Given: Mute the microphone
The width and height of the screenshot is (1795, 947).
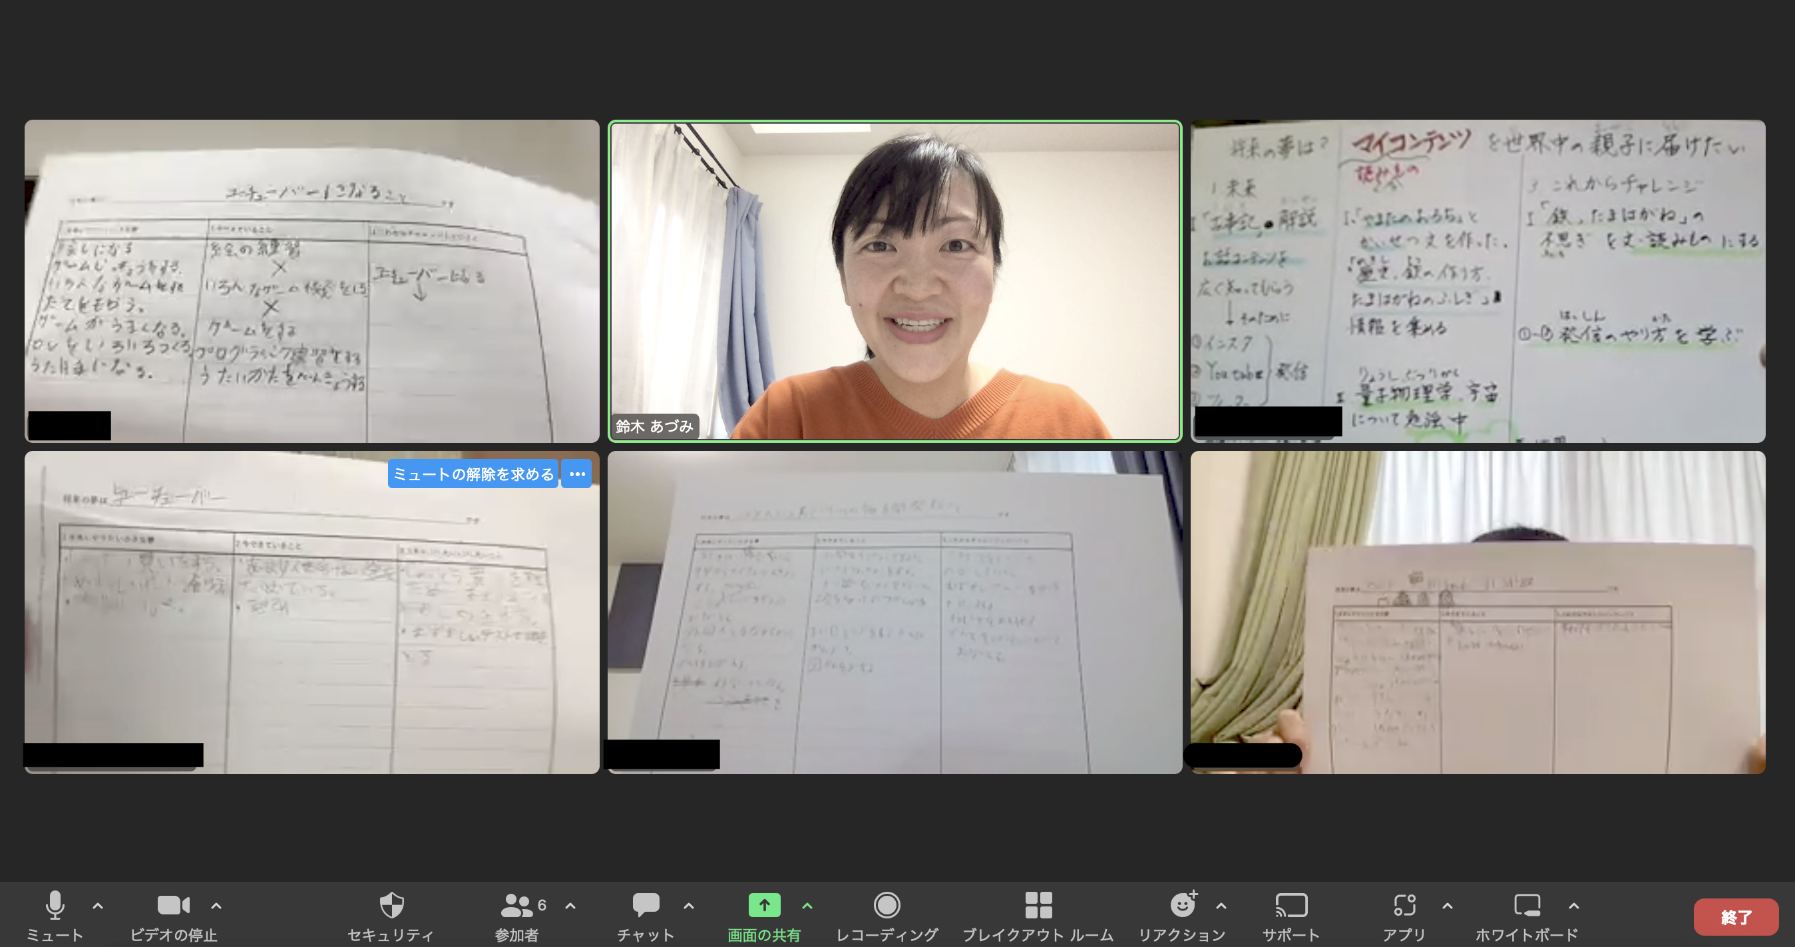Looking at the screenshot, I should (x=55, y=905).
